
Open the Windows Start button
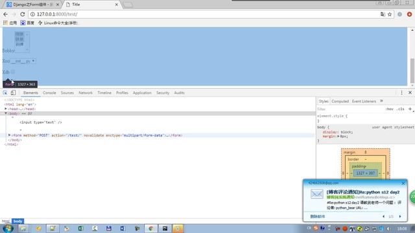pos(7,228)
